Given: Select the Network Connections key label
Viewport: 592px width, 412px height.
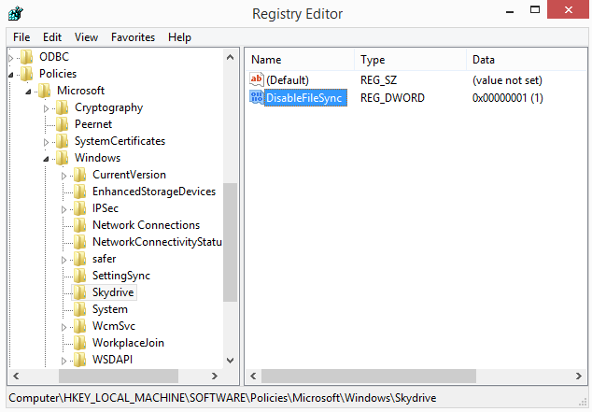Looking at the screenshot, I should point(146,225).
